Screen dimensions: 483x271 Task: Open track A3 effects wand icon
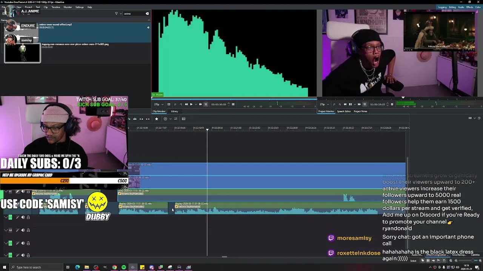tap(17, 217)
